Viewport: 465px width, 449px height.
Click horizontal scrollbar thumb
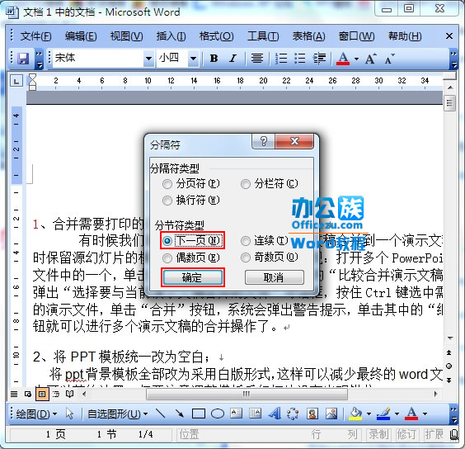[x=247, y=394]
